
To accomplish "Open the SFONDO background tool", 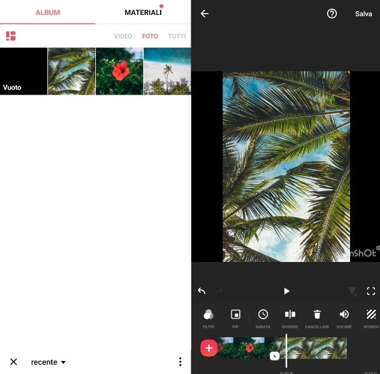I will tap(371, 319).
